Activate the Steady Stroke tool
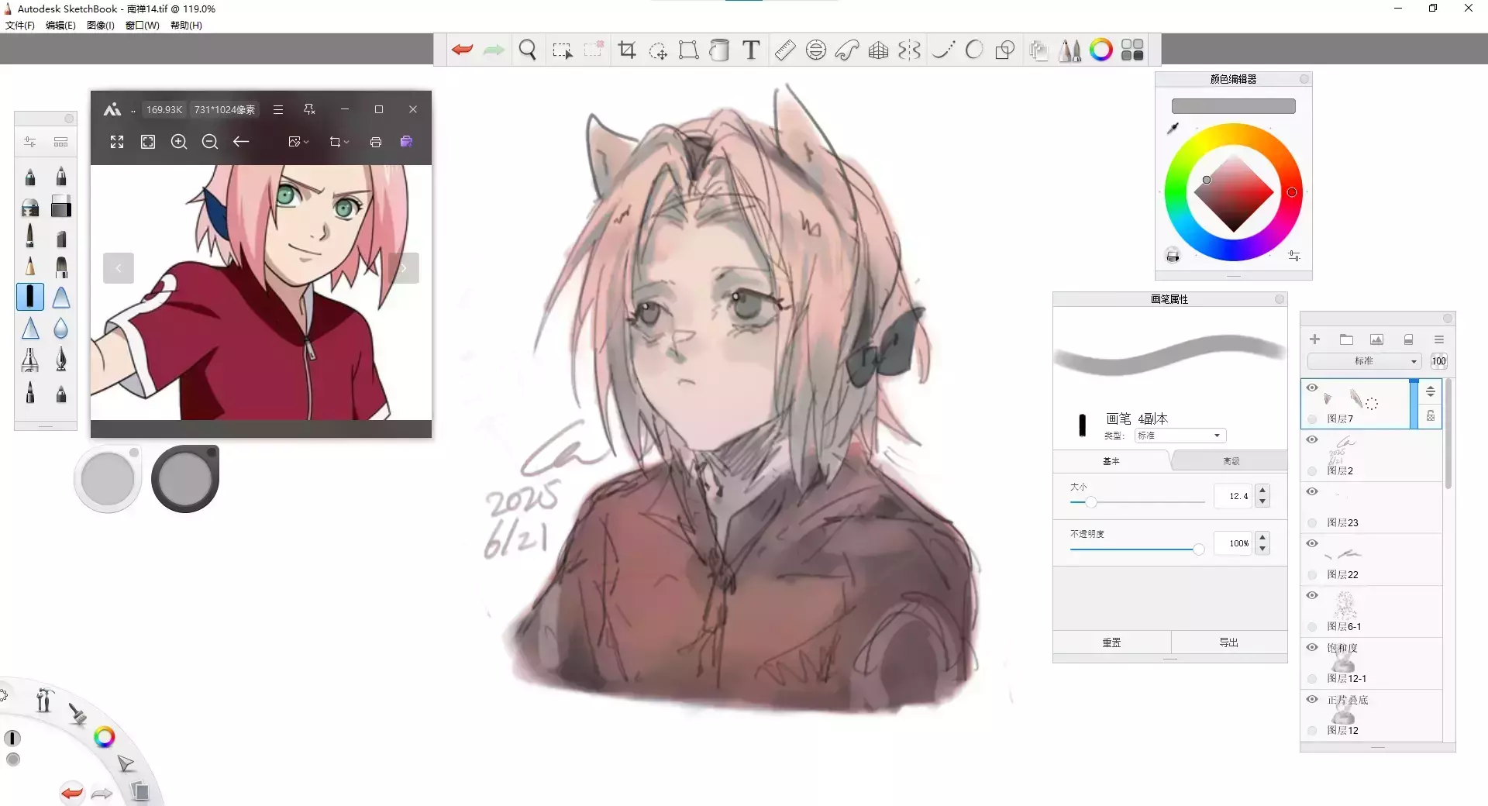 tap(943, 50)
